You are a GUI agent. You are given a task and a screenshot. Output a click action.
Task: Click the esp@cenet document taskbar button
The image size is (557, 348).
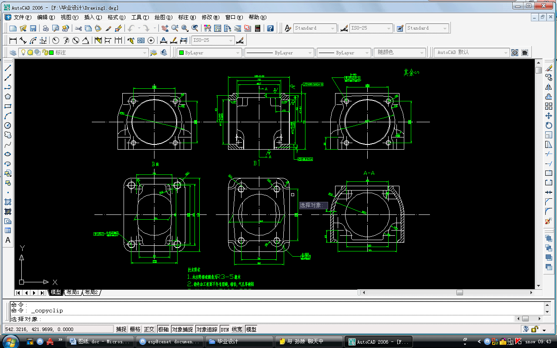(x=170, y=341)
